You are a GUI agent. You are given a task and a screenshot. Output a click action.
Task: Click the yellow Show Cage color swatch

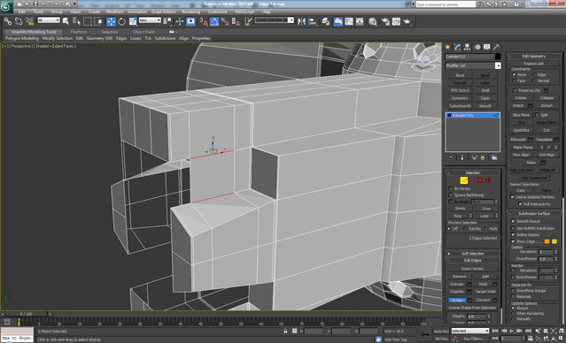(x=554, y=241)
